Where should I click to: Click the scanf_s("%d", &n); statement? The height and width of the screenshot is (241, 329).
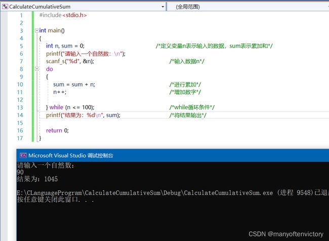(70, 61)
